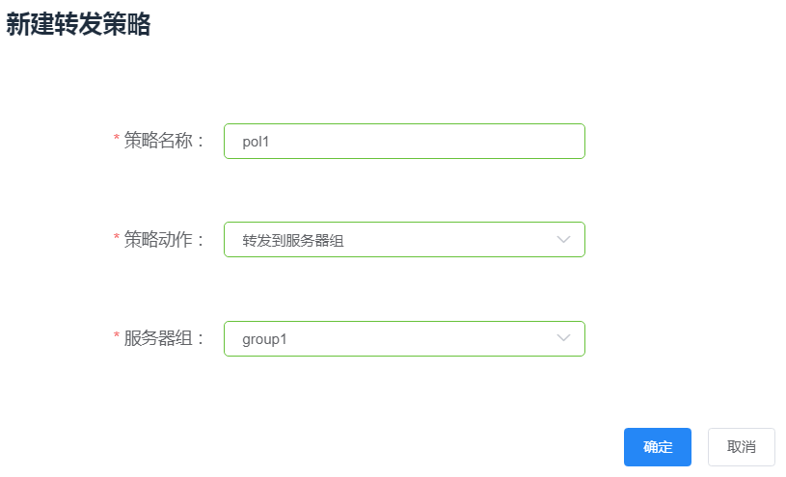Click the red asterisk beside 策略名称
786x477 pixels.
(117, 141)
